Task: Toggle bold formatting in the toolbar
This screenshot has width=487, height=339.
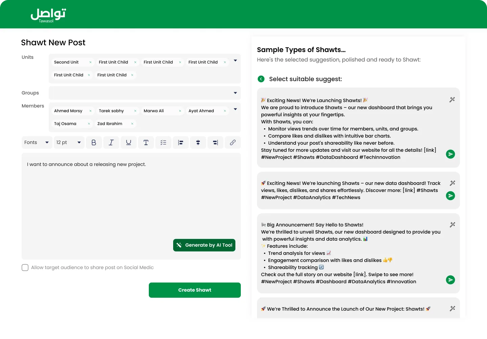Action: tap(94, 143)
